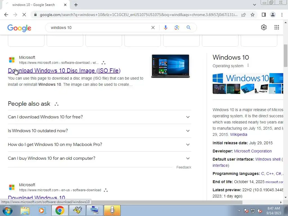Expand 'Is Windows 10 outdated now?'
This screenshot has height=216, width=288.
tap(100, 131)
